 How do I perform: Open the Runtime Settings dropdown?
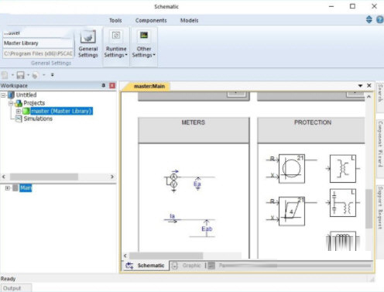(x=116, y=44)
